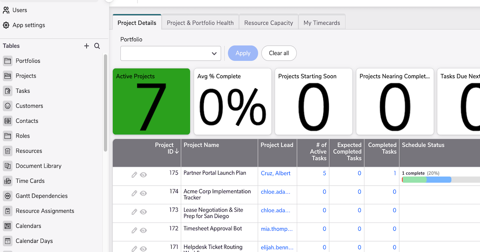View project 174 with eye icon
This screenshot has height=252, width=480.
(143, 193)
